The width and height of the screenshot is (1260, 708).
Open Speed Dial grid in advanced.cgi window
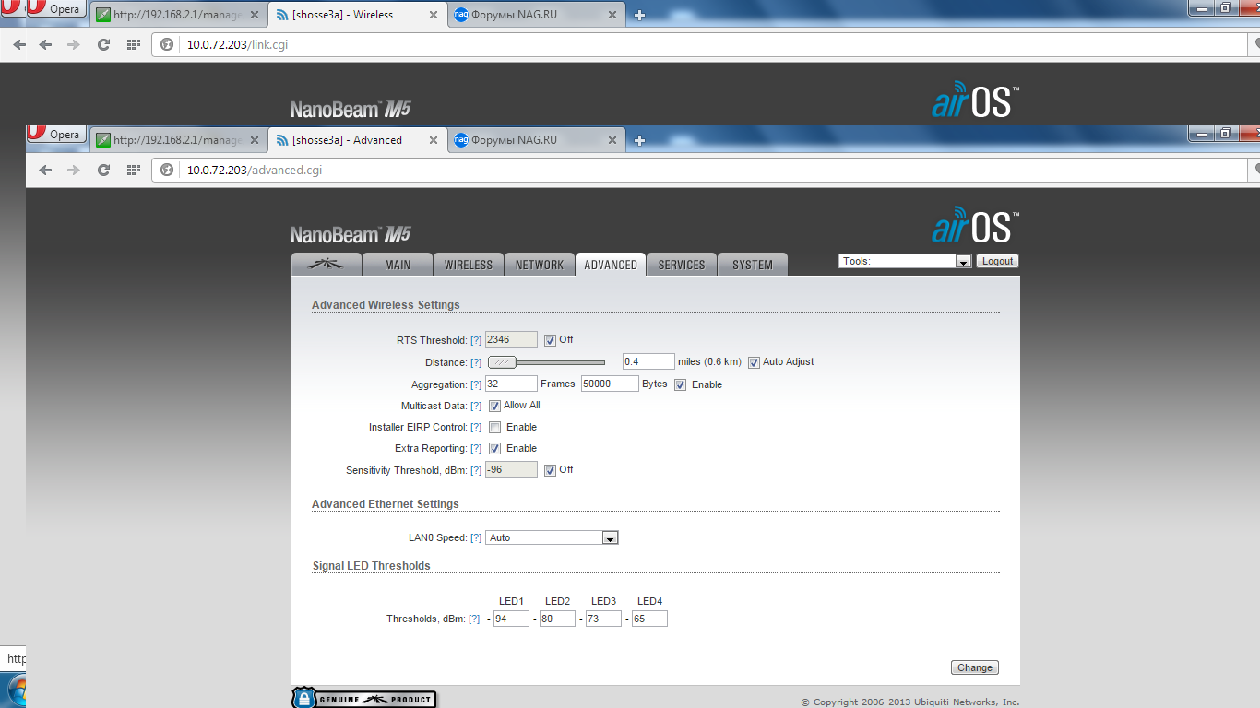click(x=133, y=170)
